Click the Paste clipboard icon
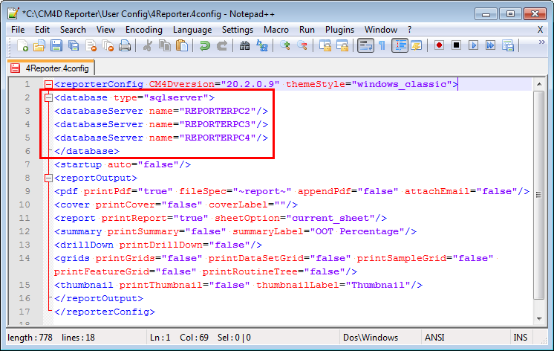The height and width of the screenshot is (351, 554). [x=182, y=45]
